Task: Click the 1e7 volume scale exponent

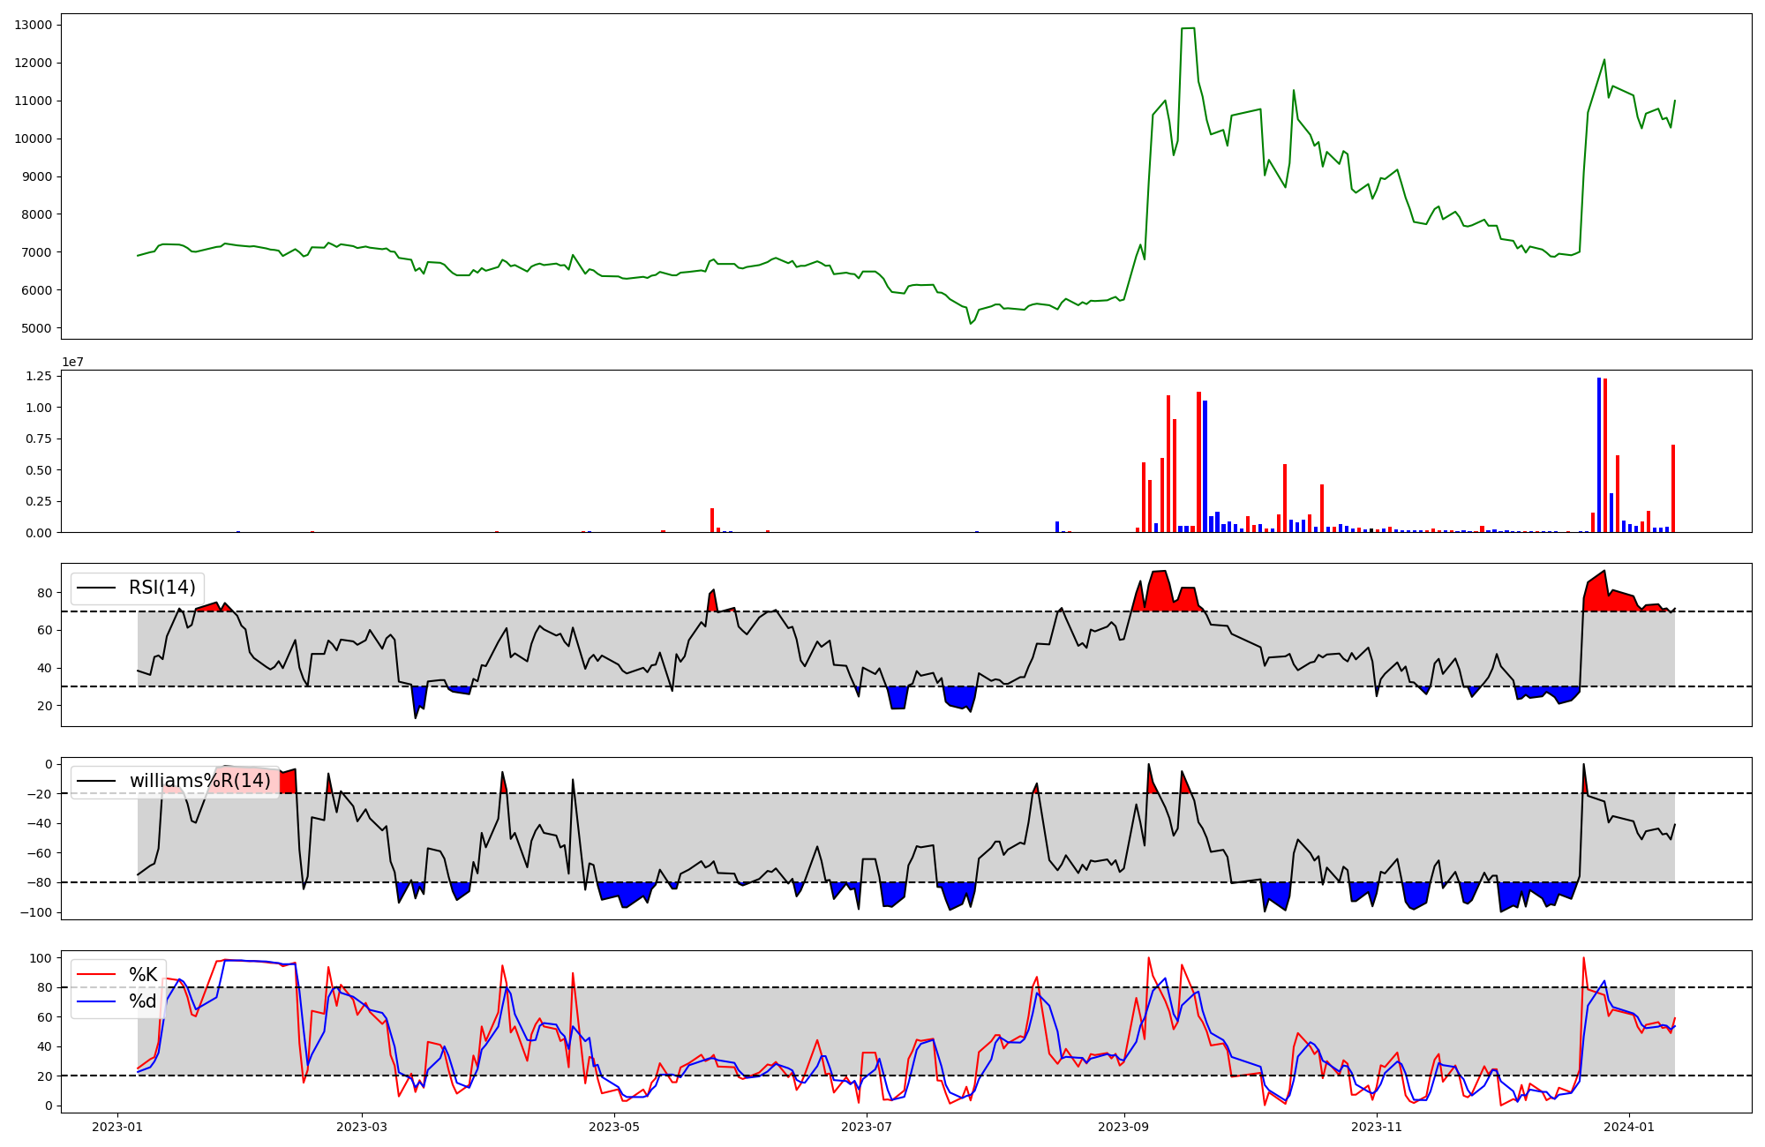Action: (x=72, y=362)
